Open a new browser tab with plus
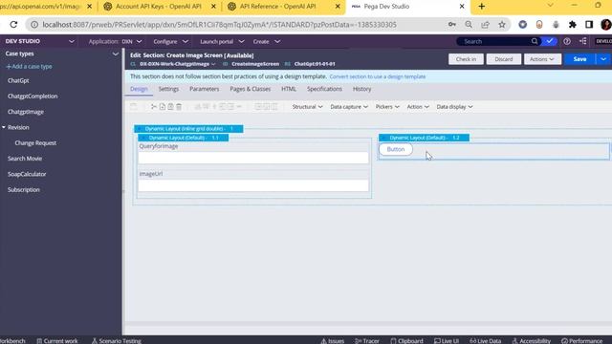 [x=482, y=7]
